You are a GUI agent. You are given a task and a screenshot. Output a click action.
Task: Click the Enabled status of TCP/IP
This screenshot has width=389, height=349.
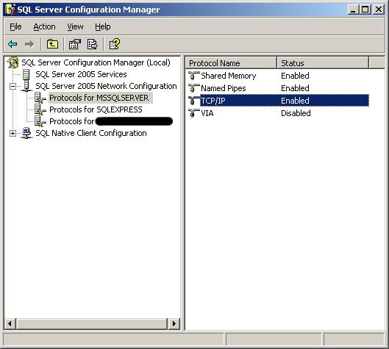295,101
